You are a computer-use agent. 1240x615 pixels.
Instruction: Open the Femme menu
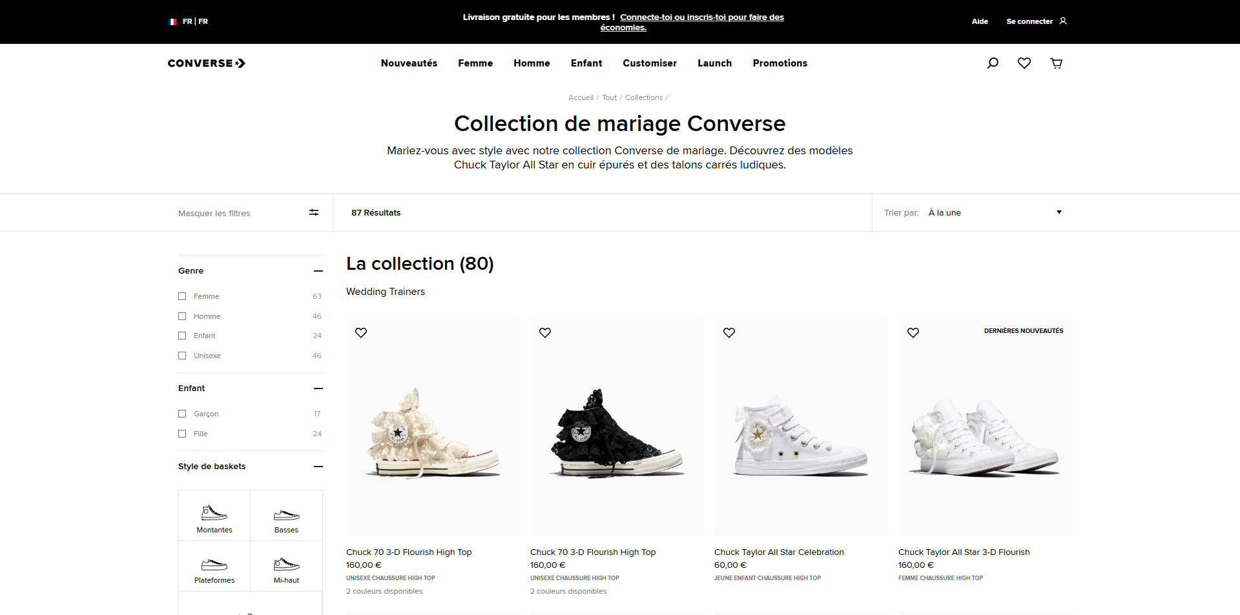475,63
